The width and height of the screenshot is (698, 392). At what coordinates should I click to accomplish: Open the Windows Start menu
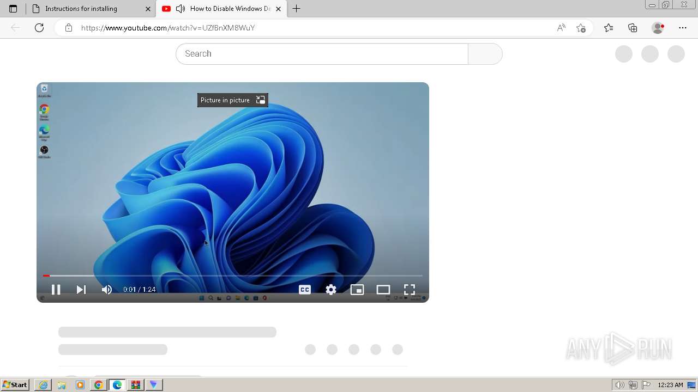(15, 385)
